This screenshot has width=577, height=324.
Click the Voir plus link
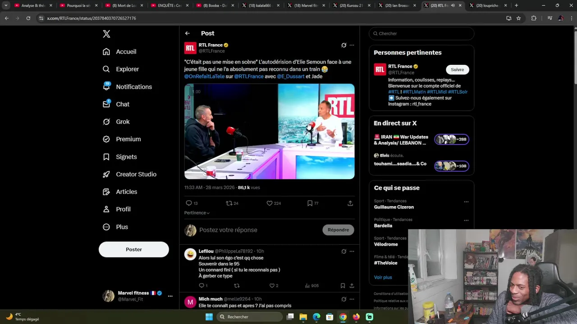tap(383, 277)
